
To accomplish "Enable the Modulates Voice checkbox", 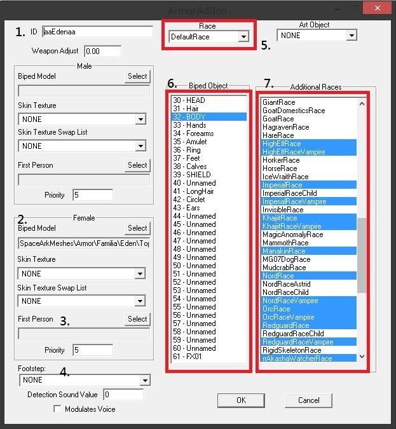I will coord(57,409).
